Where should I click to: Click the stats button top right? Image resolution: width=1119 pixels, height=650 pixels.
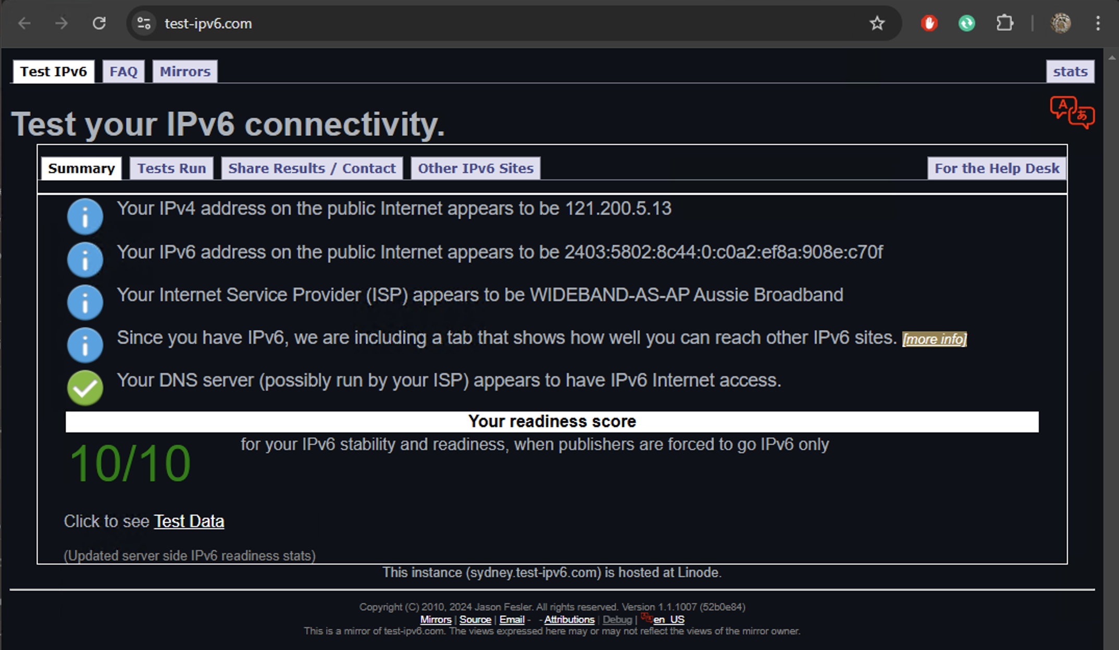tap(1071, 71)
